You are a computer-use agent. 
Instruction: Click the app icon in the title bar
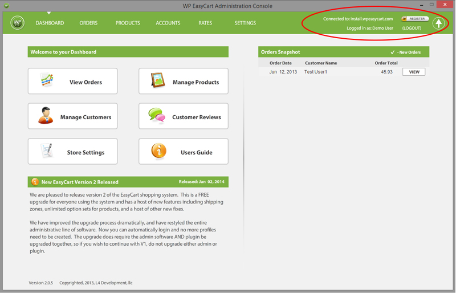(6, 6)
